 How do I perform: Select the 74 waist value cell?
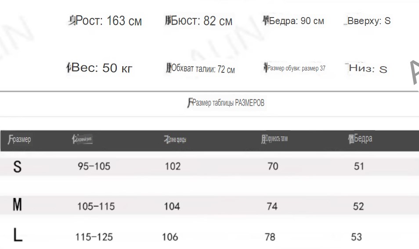point(272,206)
